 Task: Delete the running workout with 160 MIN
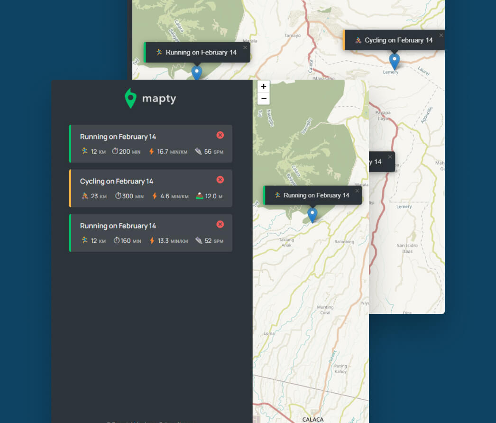click(x=220, y=224)
